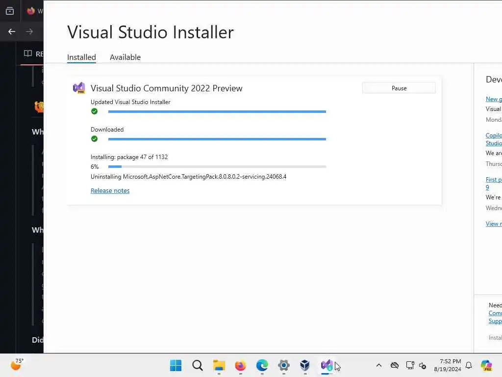Open Firefox's recent browsing icon
The height and width of the screenshot is (377, 502).
(10, 11)
